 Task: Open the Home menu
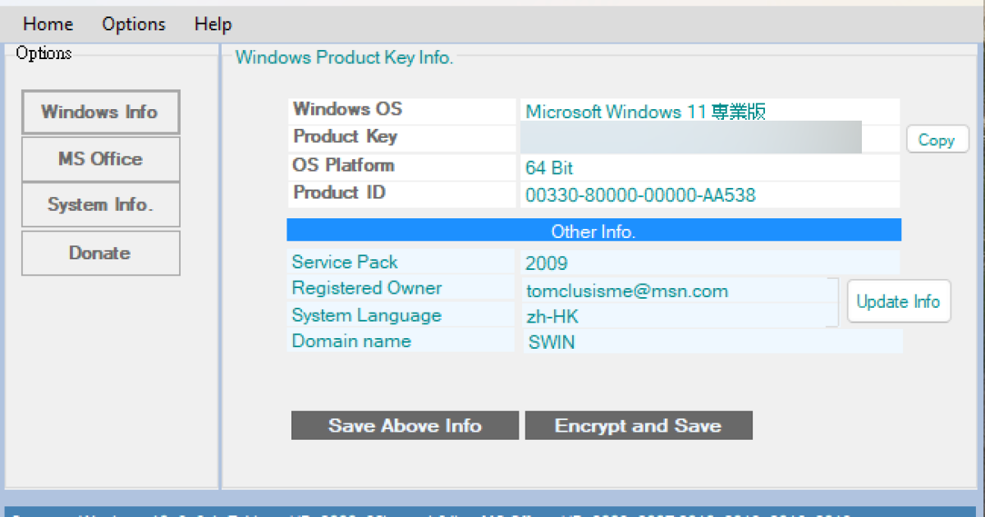click(x=47, y=24)
